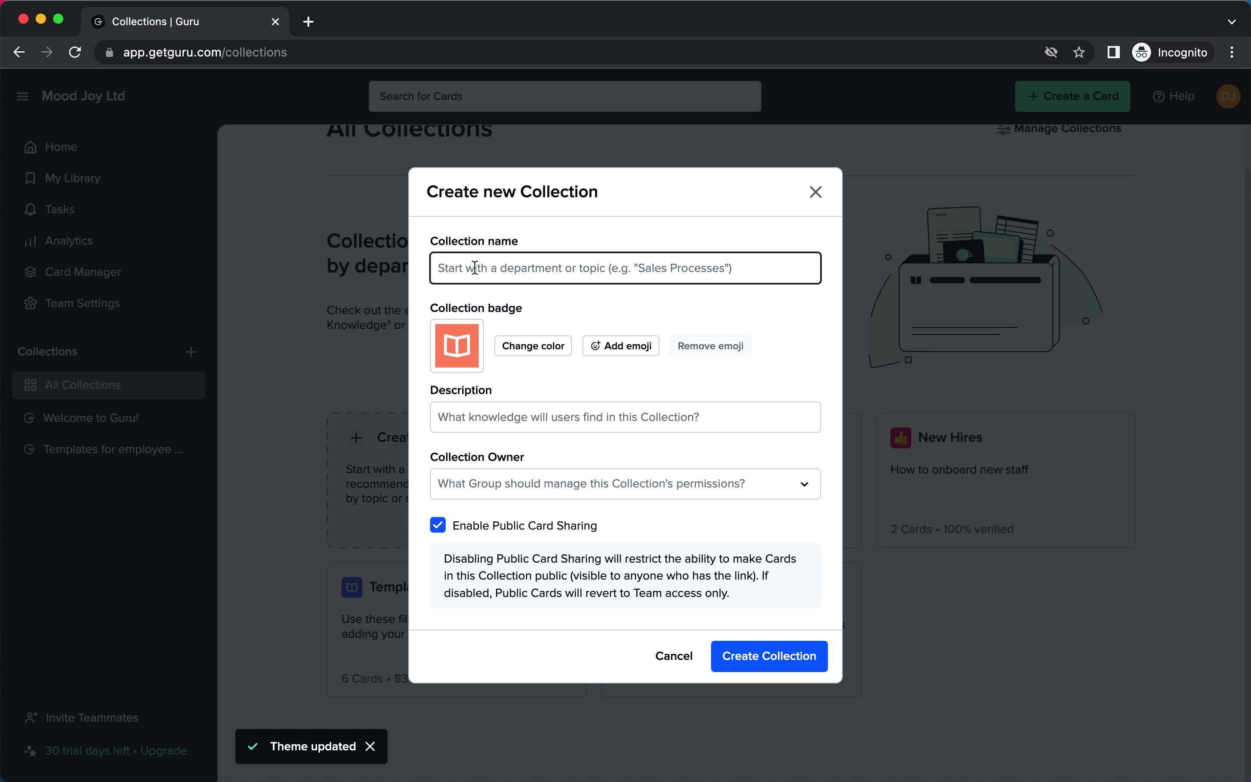
Task: Click the collection badge color swatch
Action: [457, 346]
